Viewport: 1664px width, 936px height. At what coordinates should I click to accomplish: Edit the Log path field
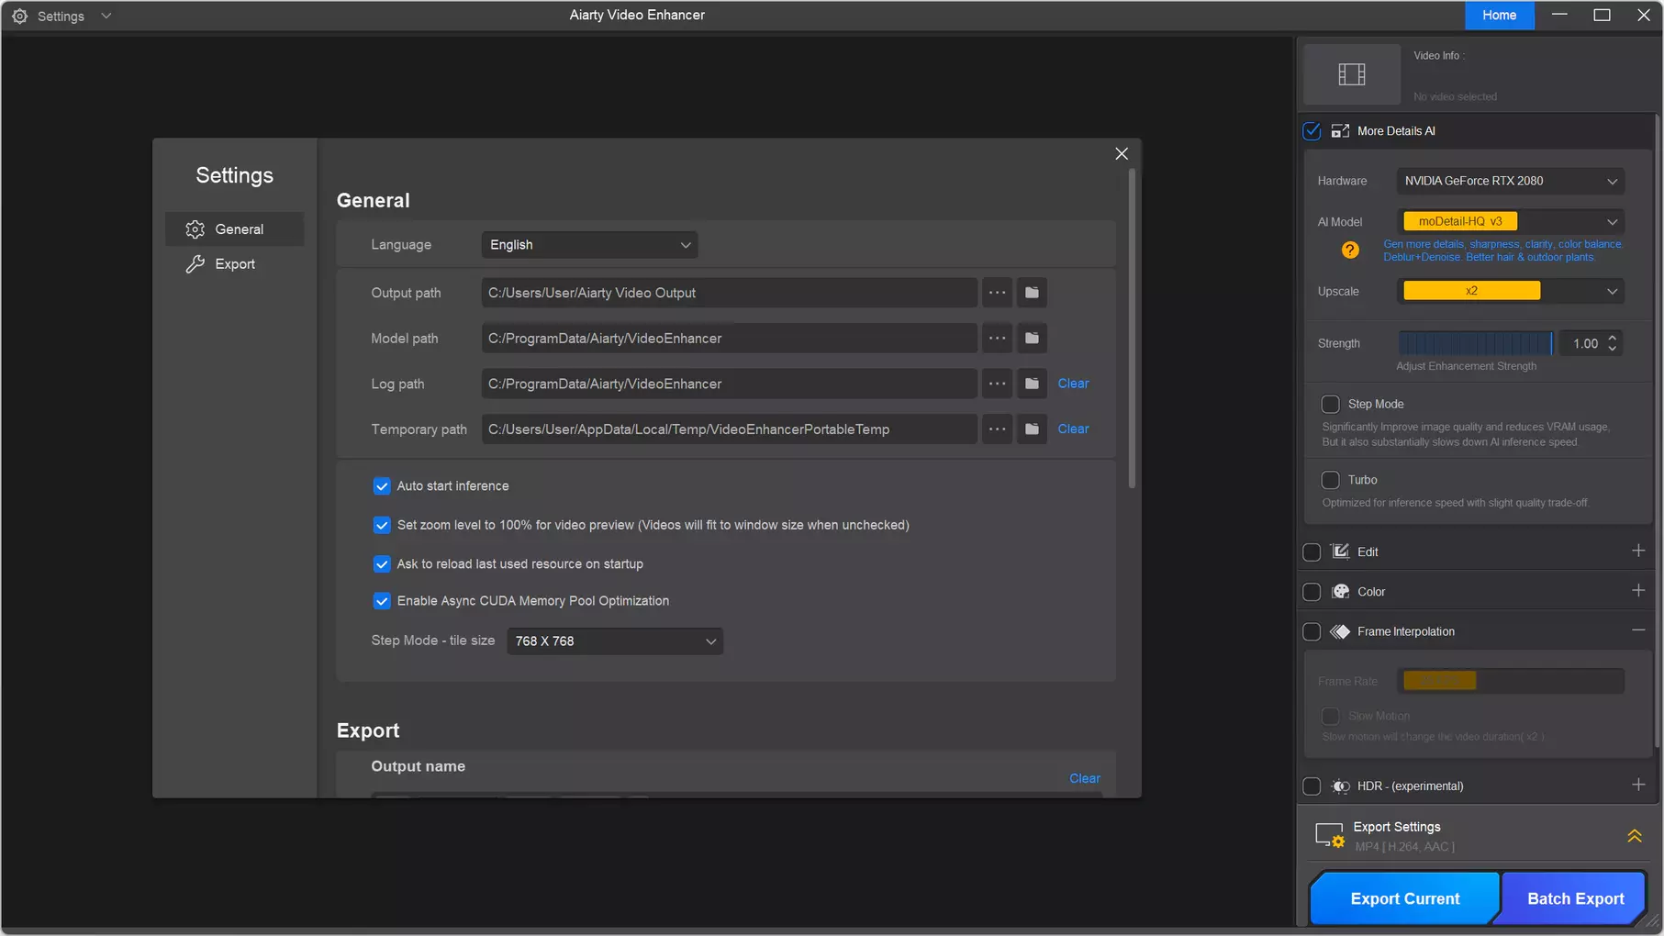[x=729, y=384]
